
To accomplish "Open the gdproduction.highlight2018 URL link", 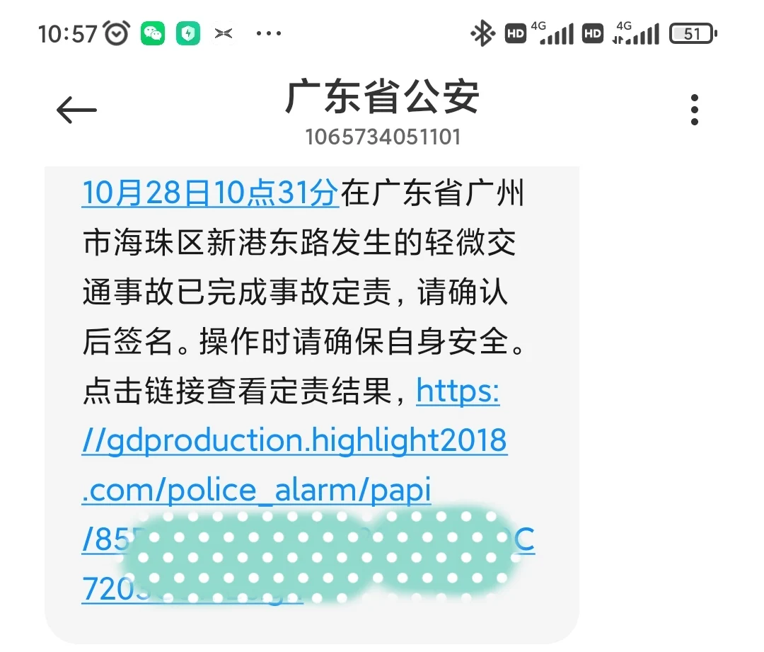I will click(294, 441).
